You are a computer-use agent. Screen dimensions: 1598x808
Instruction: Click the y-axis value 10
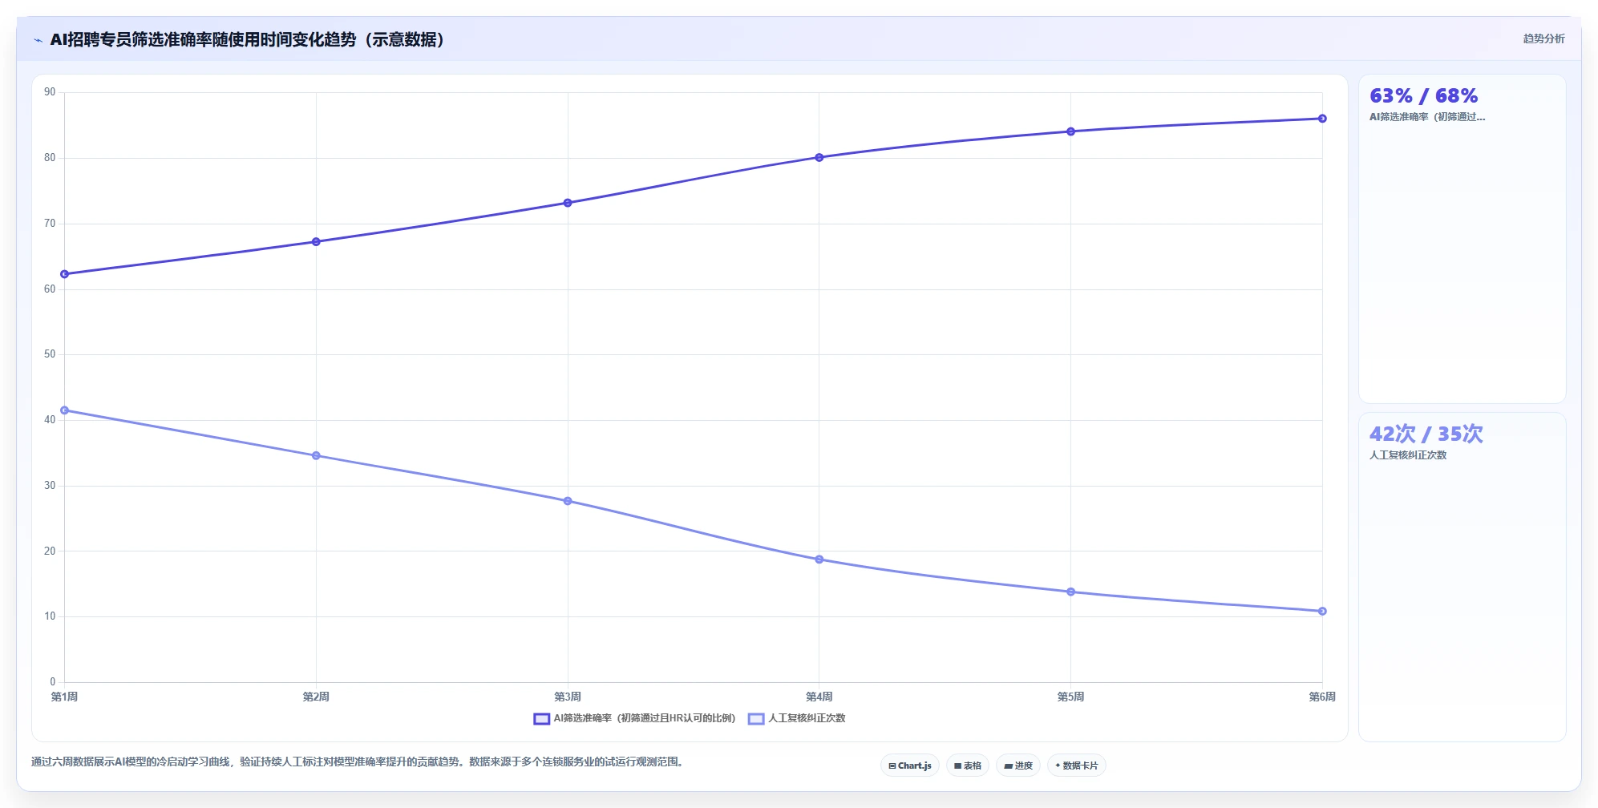tap(50, 616)
